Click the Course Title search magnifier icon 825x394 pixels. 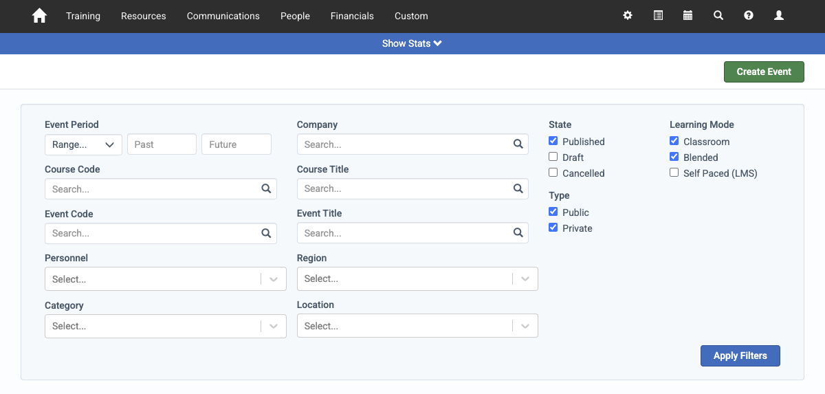[518, 188]
